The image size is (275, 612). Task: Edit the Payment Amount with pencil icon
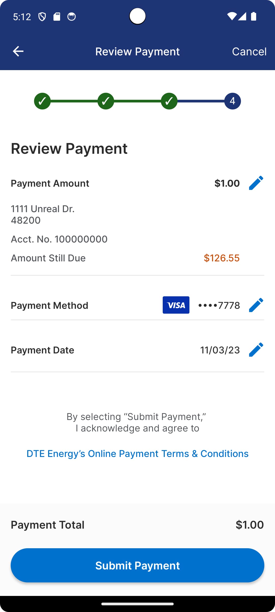click(x=256, y=183)
